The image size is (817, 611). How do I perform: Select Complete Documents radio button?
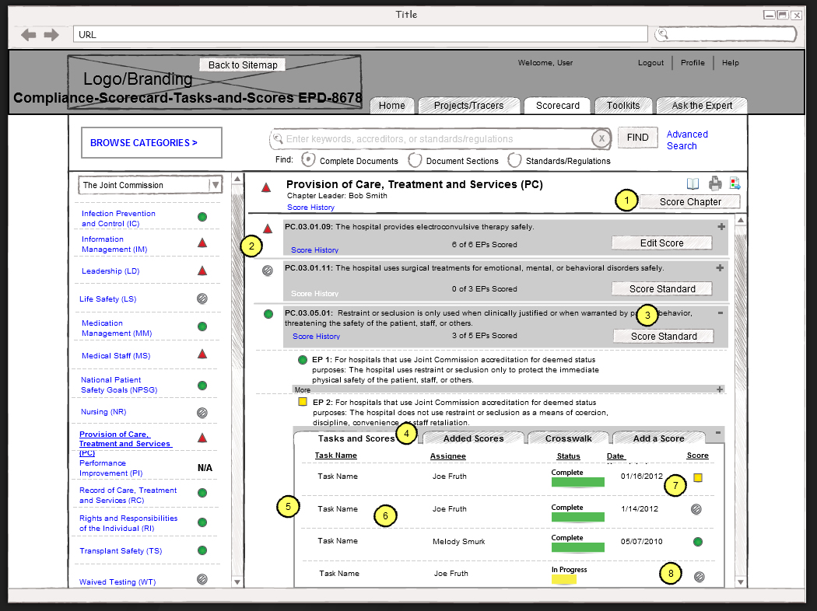[x=308, y=159]
